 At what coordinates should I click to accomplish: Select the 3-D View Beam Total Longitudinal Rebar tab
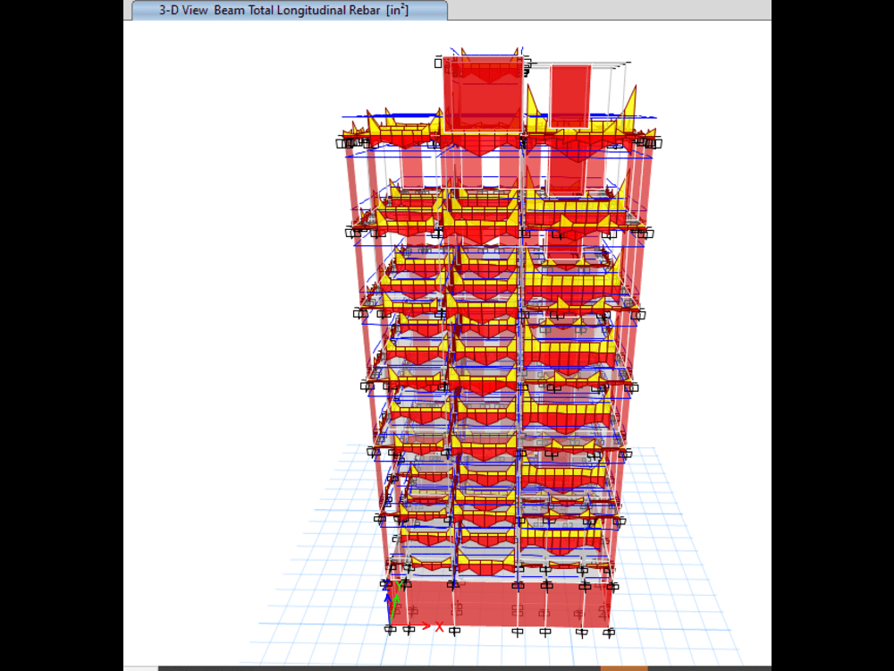pos(290,10)
